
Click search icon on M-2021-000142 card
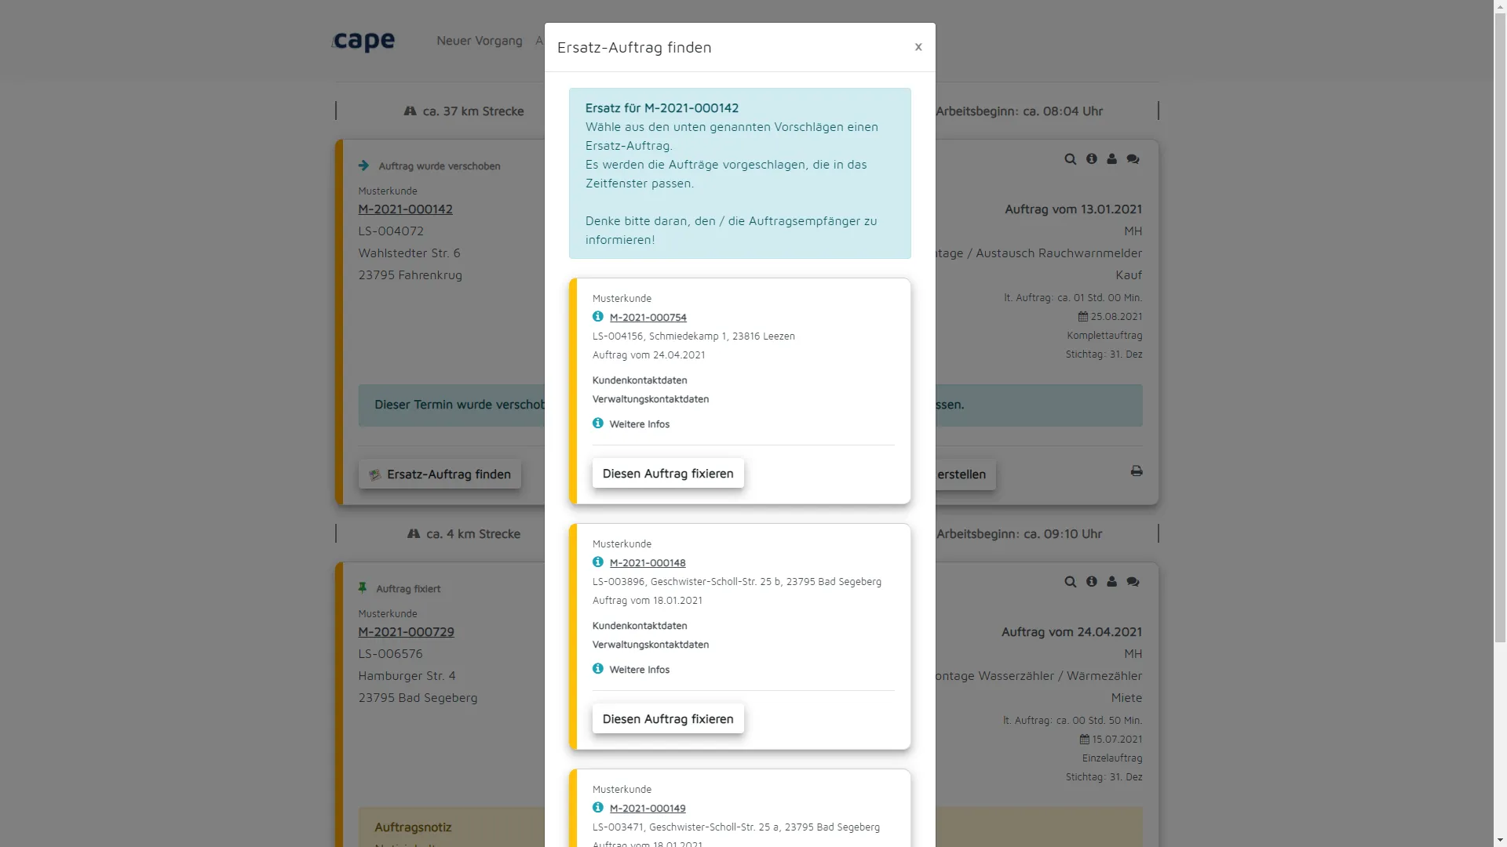[1071, 159]
